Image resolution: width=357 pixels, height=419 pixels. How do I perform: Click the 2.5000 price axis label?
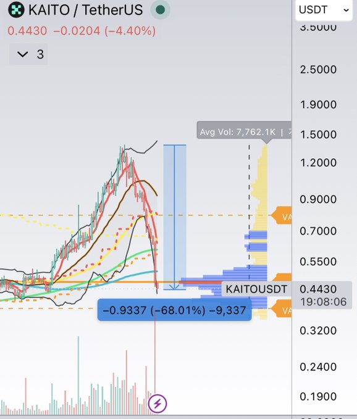click(318, 70)
